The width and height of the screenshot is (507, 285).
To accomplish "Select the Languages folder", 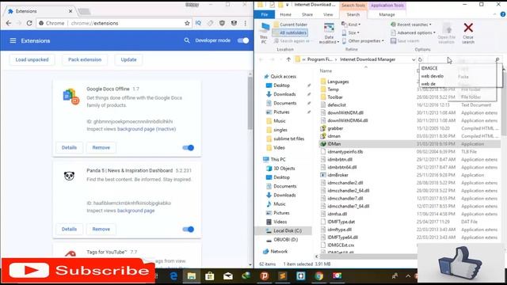I will click(x=338, y=82).
